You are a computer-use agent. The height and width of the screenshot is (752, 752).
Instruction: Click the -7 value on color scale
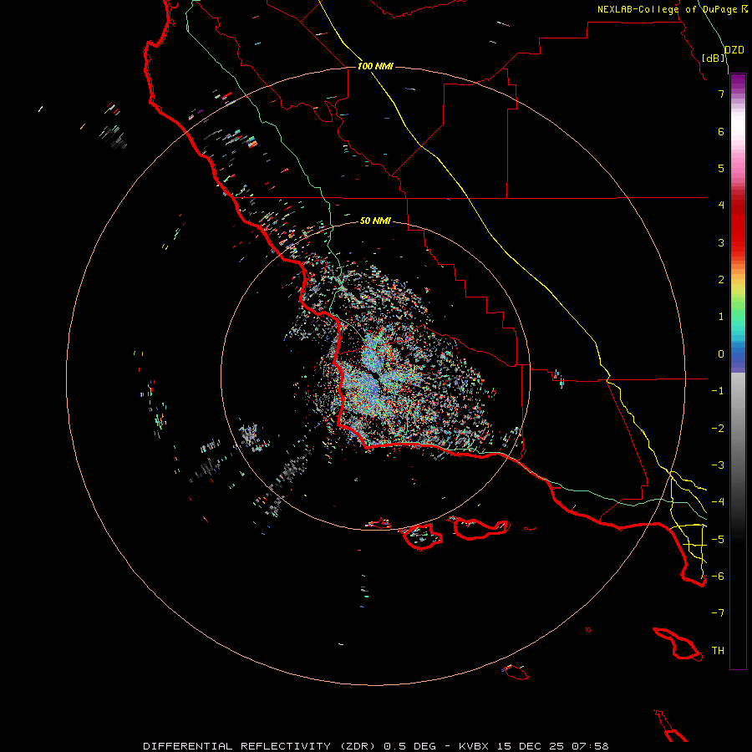pyautogui.click(x=718, y=613)
